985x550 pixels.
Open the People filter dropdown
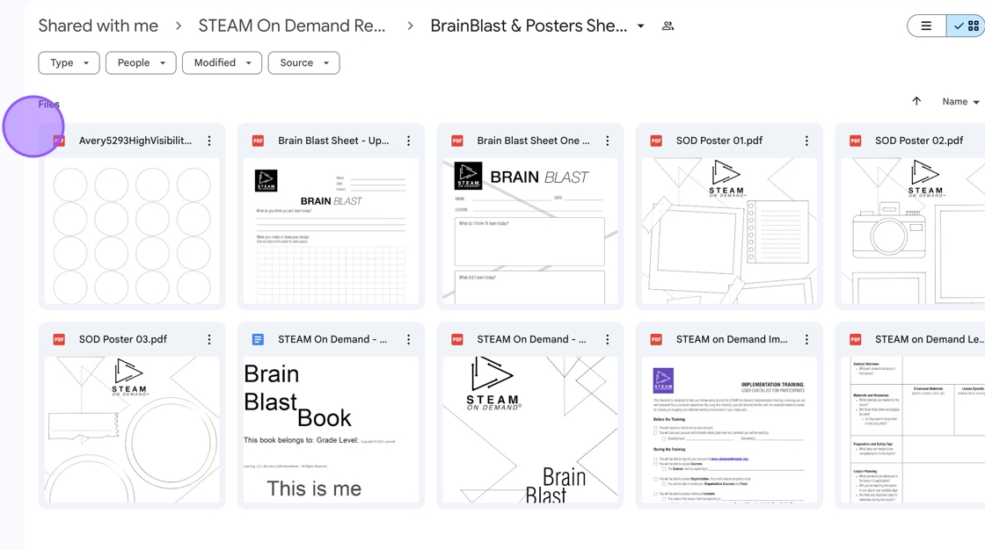[141, 62]
